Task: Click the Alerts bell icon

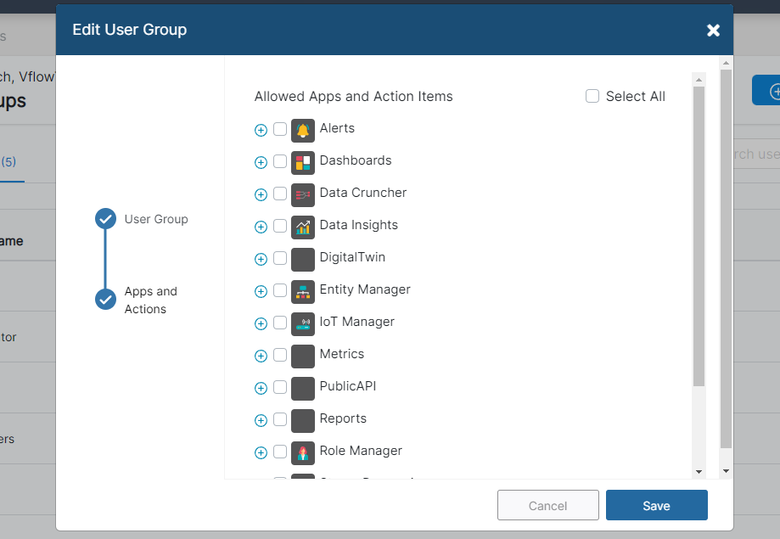Action: 303,130
